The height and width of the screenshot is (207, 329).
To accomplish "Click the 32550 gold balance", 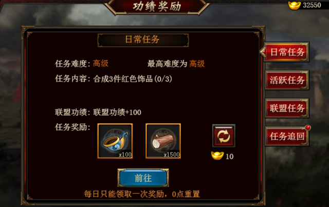I will coord(312,5).
